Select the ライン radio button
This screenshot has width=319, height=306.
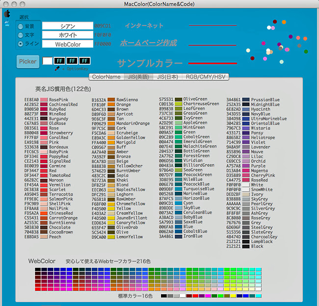click(x=20, y=44)
